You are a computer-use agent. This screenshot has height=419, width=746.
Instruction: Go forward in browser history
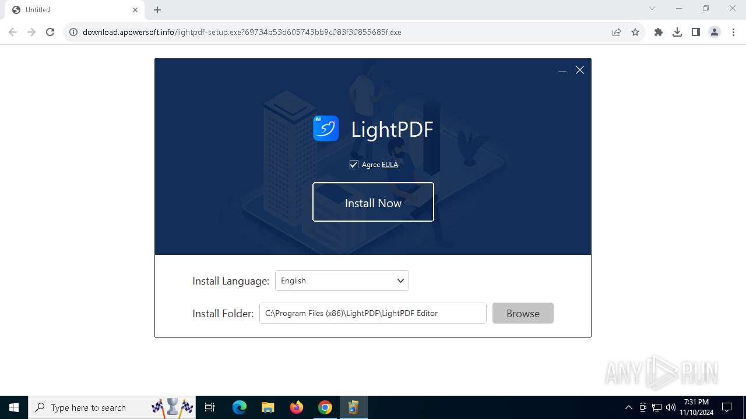31,32
